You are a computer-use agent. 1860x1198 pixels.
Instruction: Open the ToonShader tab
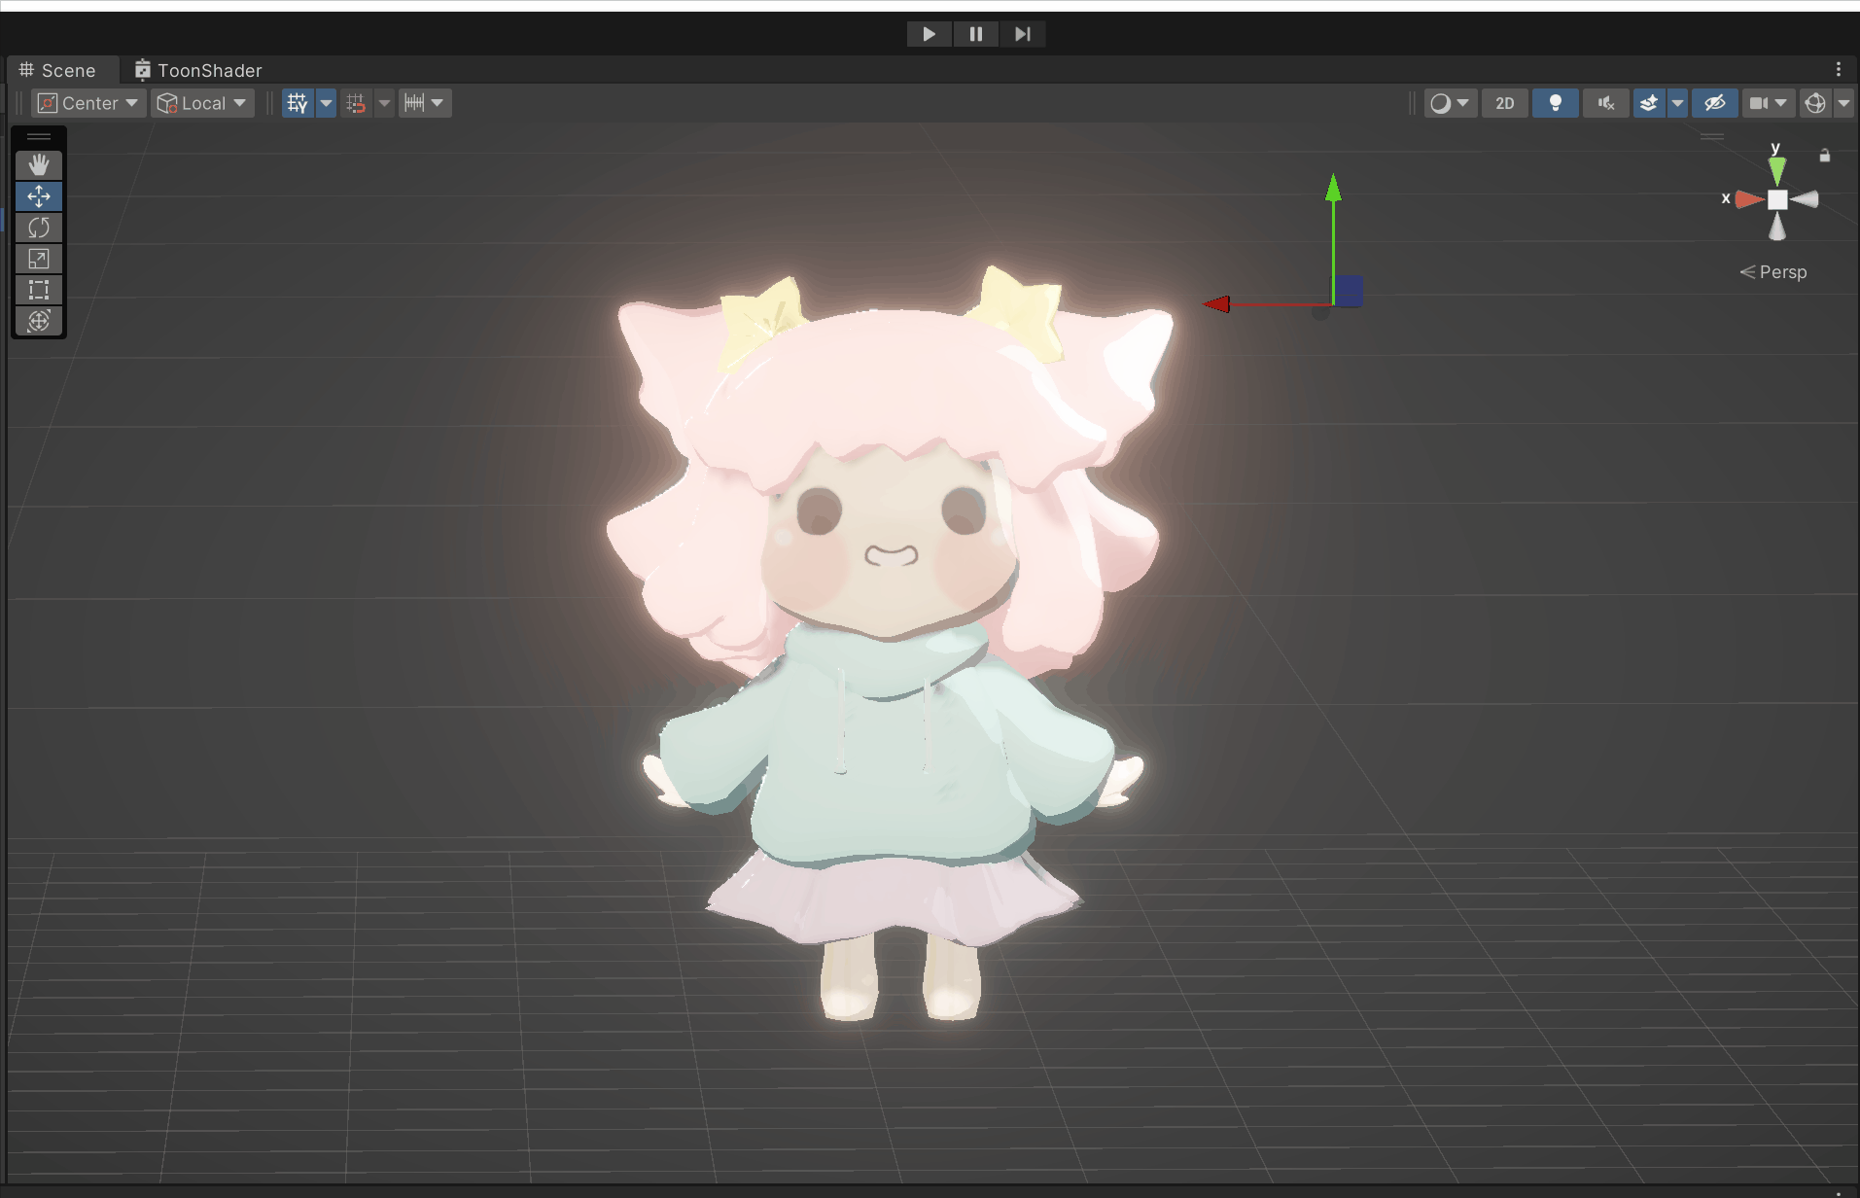[x=198, y=70]
